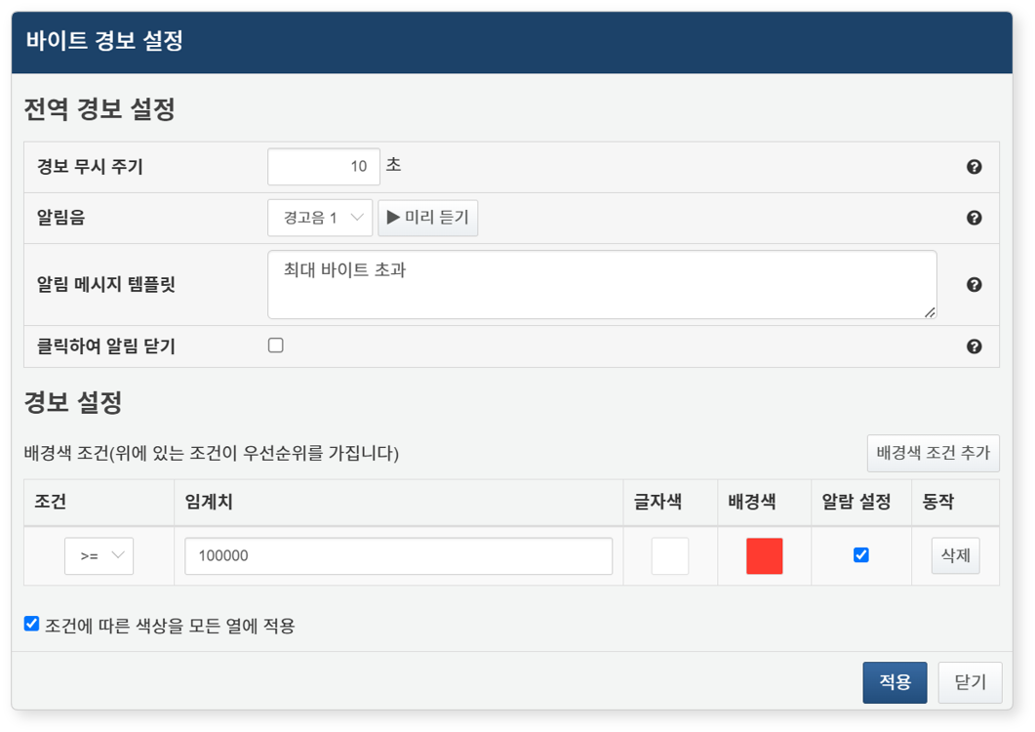Click the 경보 무시 주기 label

pyautogui.click(x=90, y=167)
